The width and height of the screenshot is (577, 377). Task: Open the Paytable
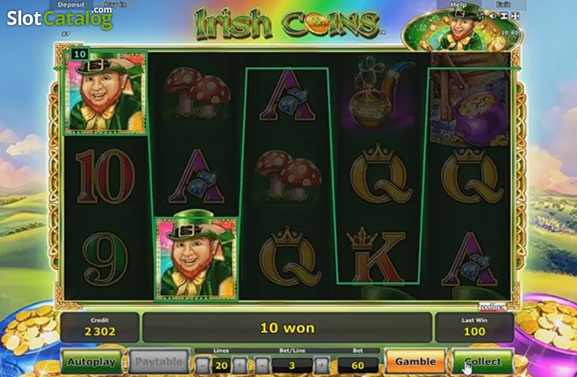(158, 362)
